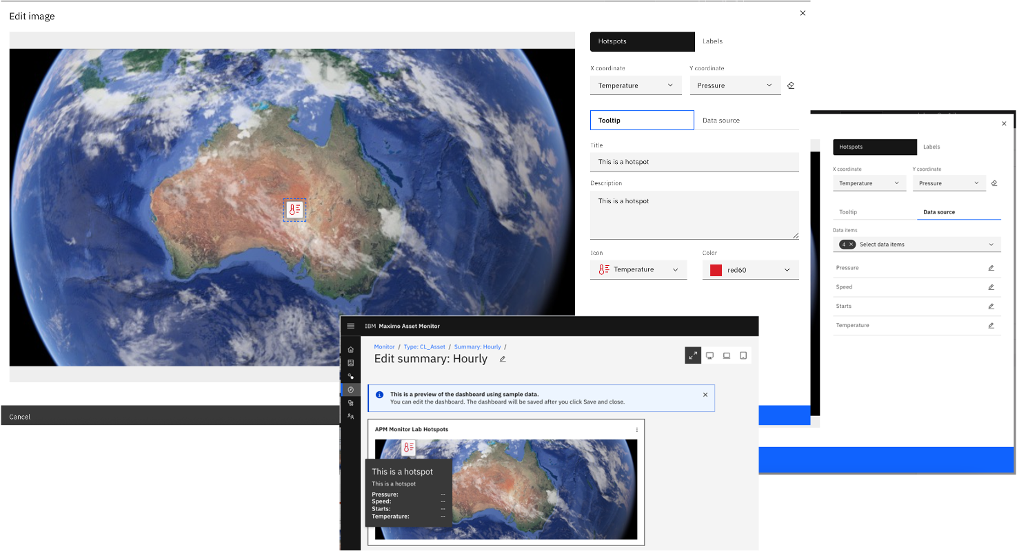Click the pencil icon beside Edit summary: Hourly
Image resolution: width=1017 pixels, height=551 pixels.
point(503,359)
